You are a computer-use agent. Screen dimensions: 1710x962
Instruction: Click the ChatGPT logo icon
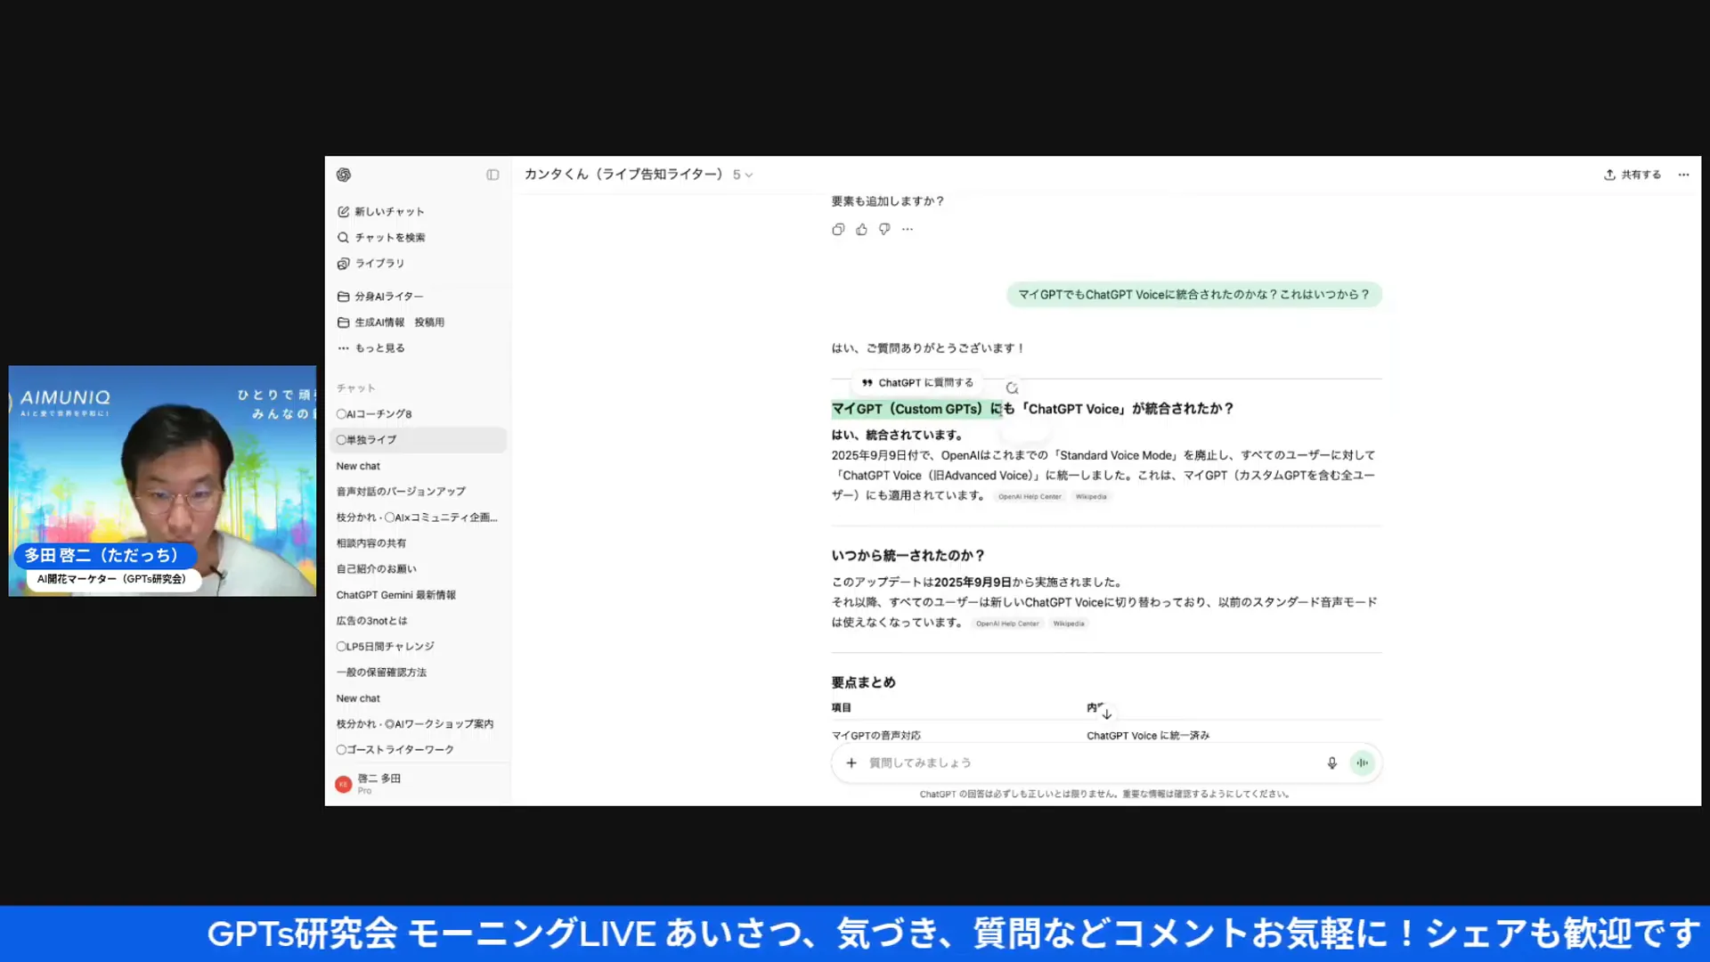click(344, 175)
